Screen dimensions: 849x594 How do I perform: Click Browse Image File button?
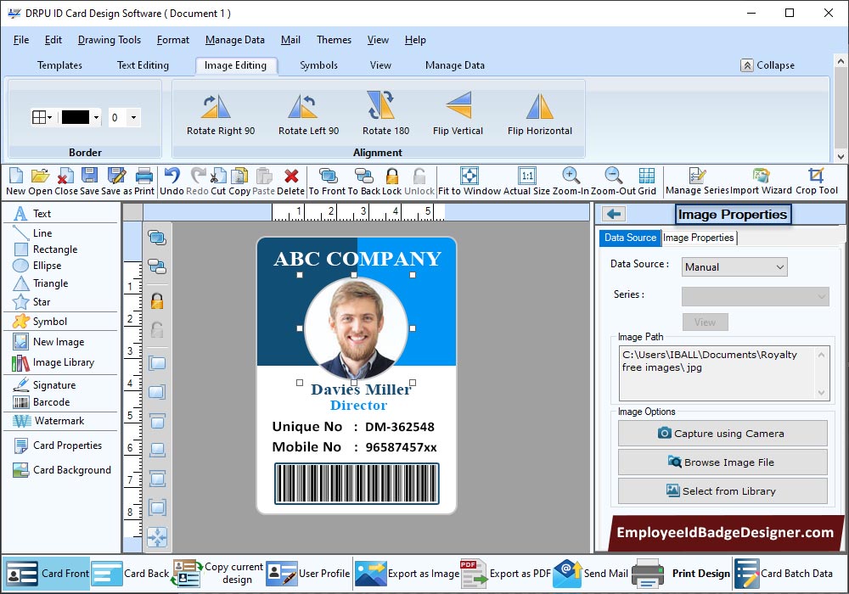pos(722,462)
